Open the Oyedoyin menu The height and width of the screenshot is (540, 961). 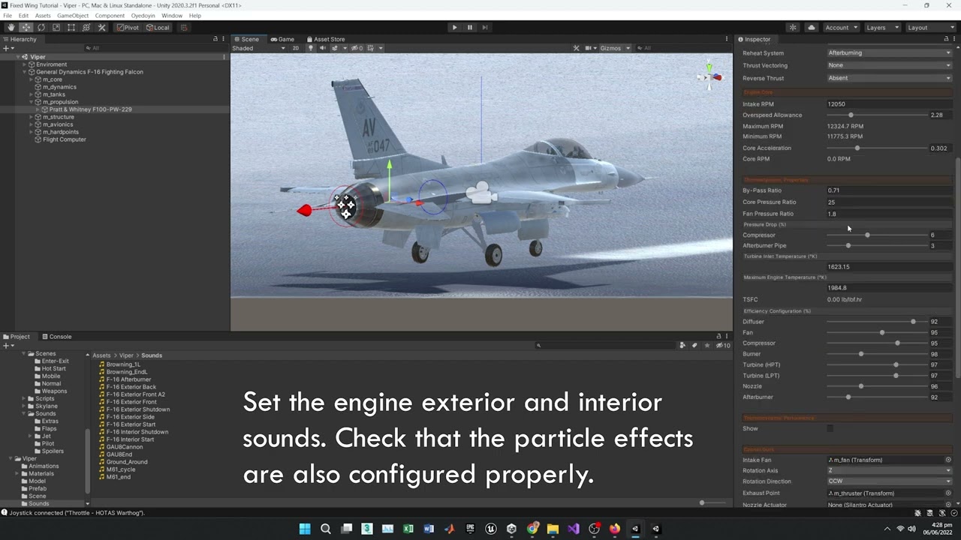[x=143, y=16]
